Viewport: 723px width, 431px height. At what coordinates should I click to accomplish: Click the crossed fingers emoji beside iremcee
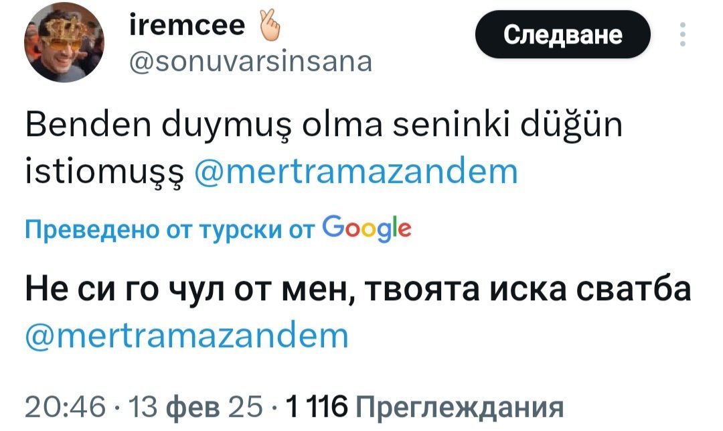[269, 28]
